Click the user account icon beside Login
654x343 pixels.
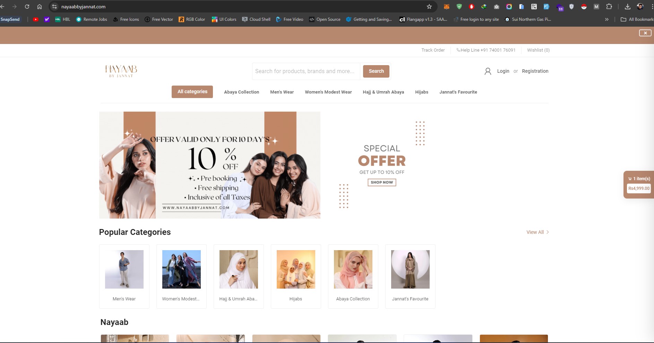[488, 71]
